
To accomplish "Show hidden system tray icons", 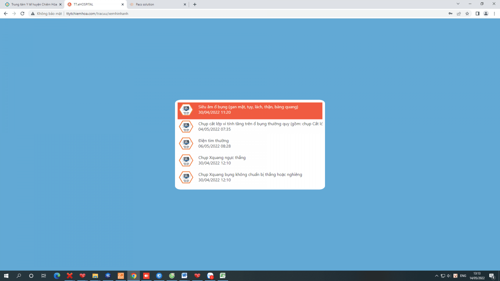I will [437, 276].
